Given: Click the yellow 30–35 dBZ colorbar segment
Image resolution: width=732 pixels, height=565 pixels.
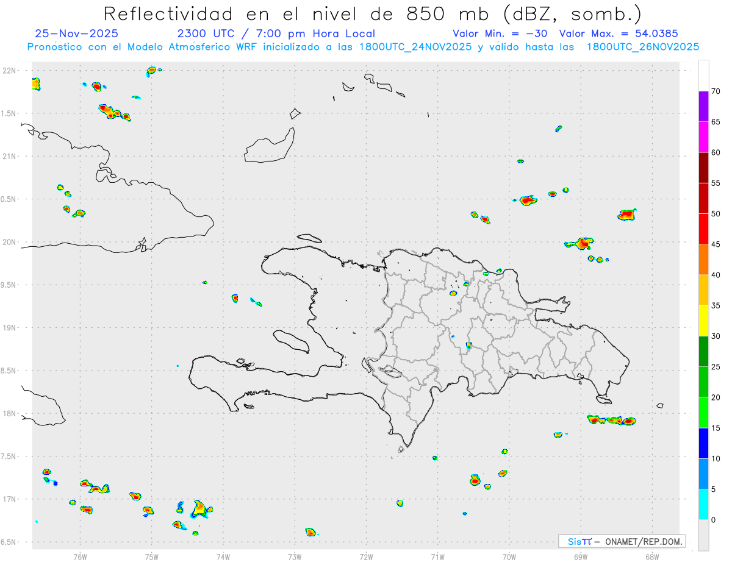Looking at the screenshot, I should (x=703, y=321).
